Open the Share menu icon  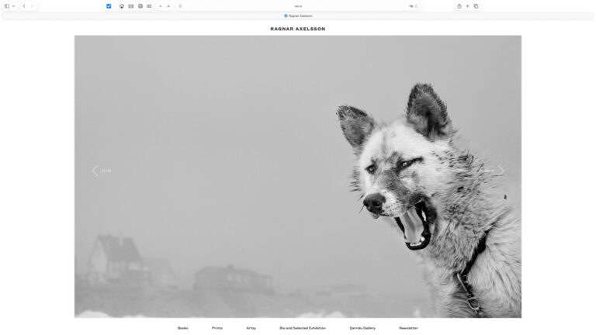(x=459, y=6)
